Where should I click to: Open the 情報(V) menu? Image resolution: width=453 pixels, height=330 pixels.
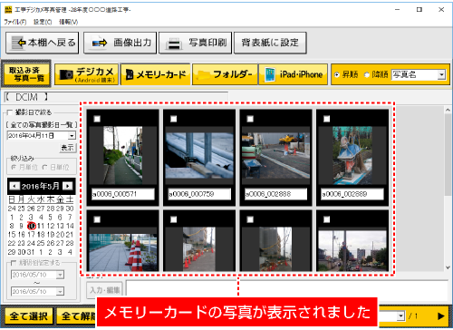pos(69,22)
